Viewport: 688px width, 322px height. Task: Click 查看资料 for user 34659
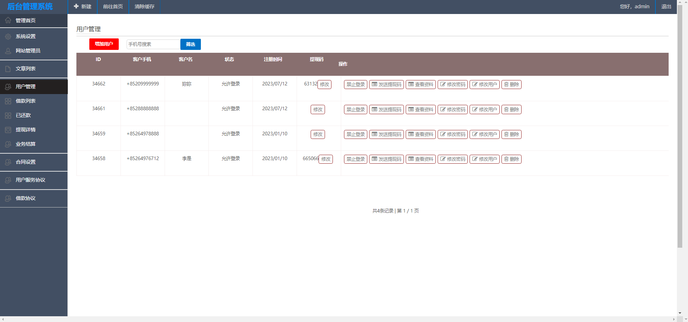click(420, 134)
